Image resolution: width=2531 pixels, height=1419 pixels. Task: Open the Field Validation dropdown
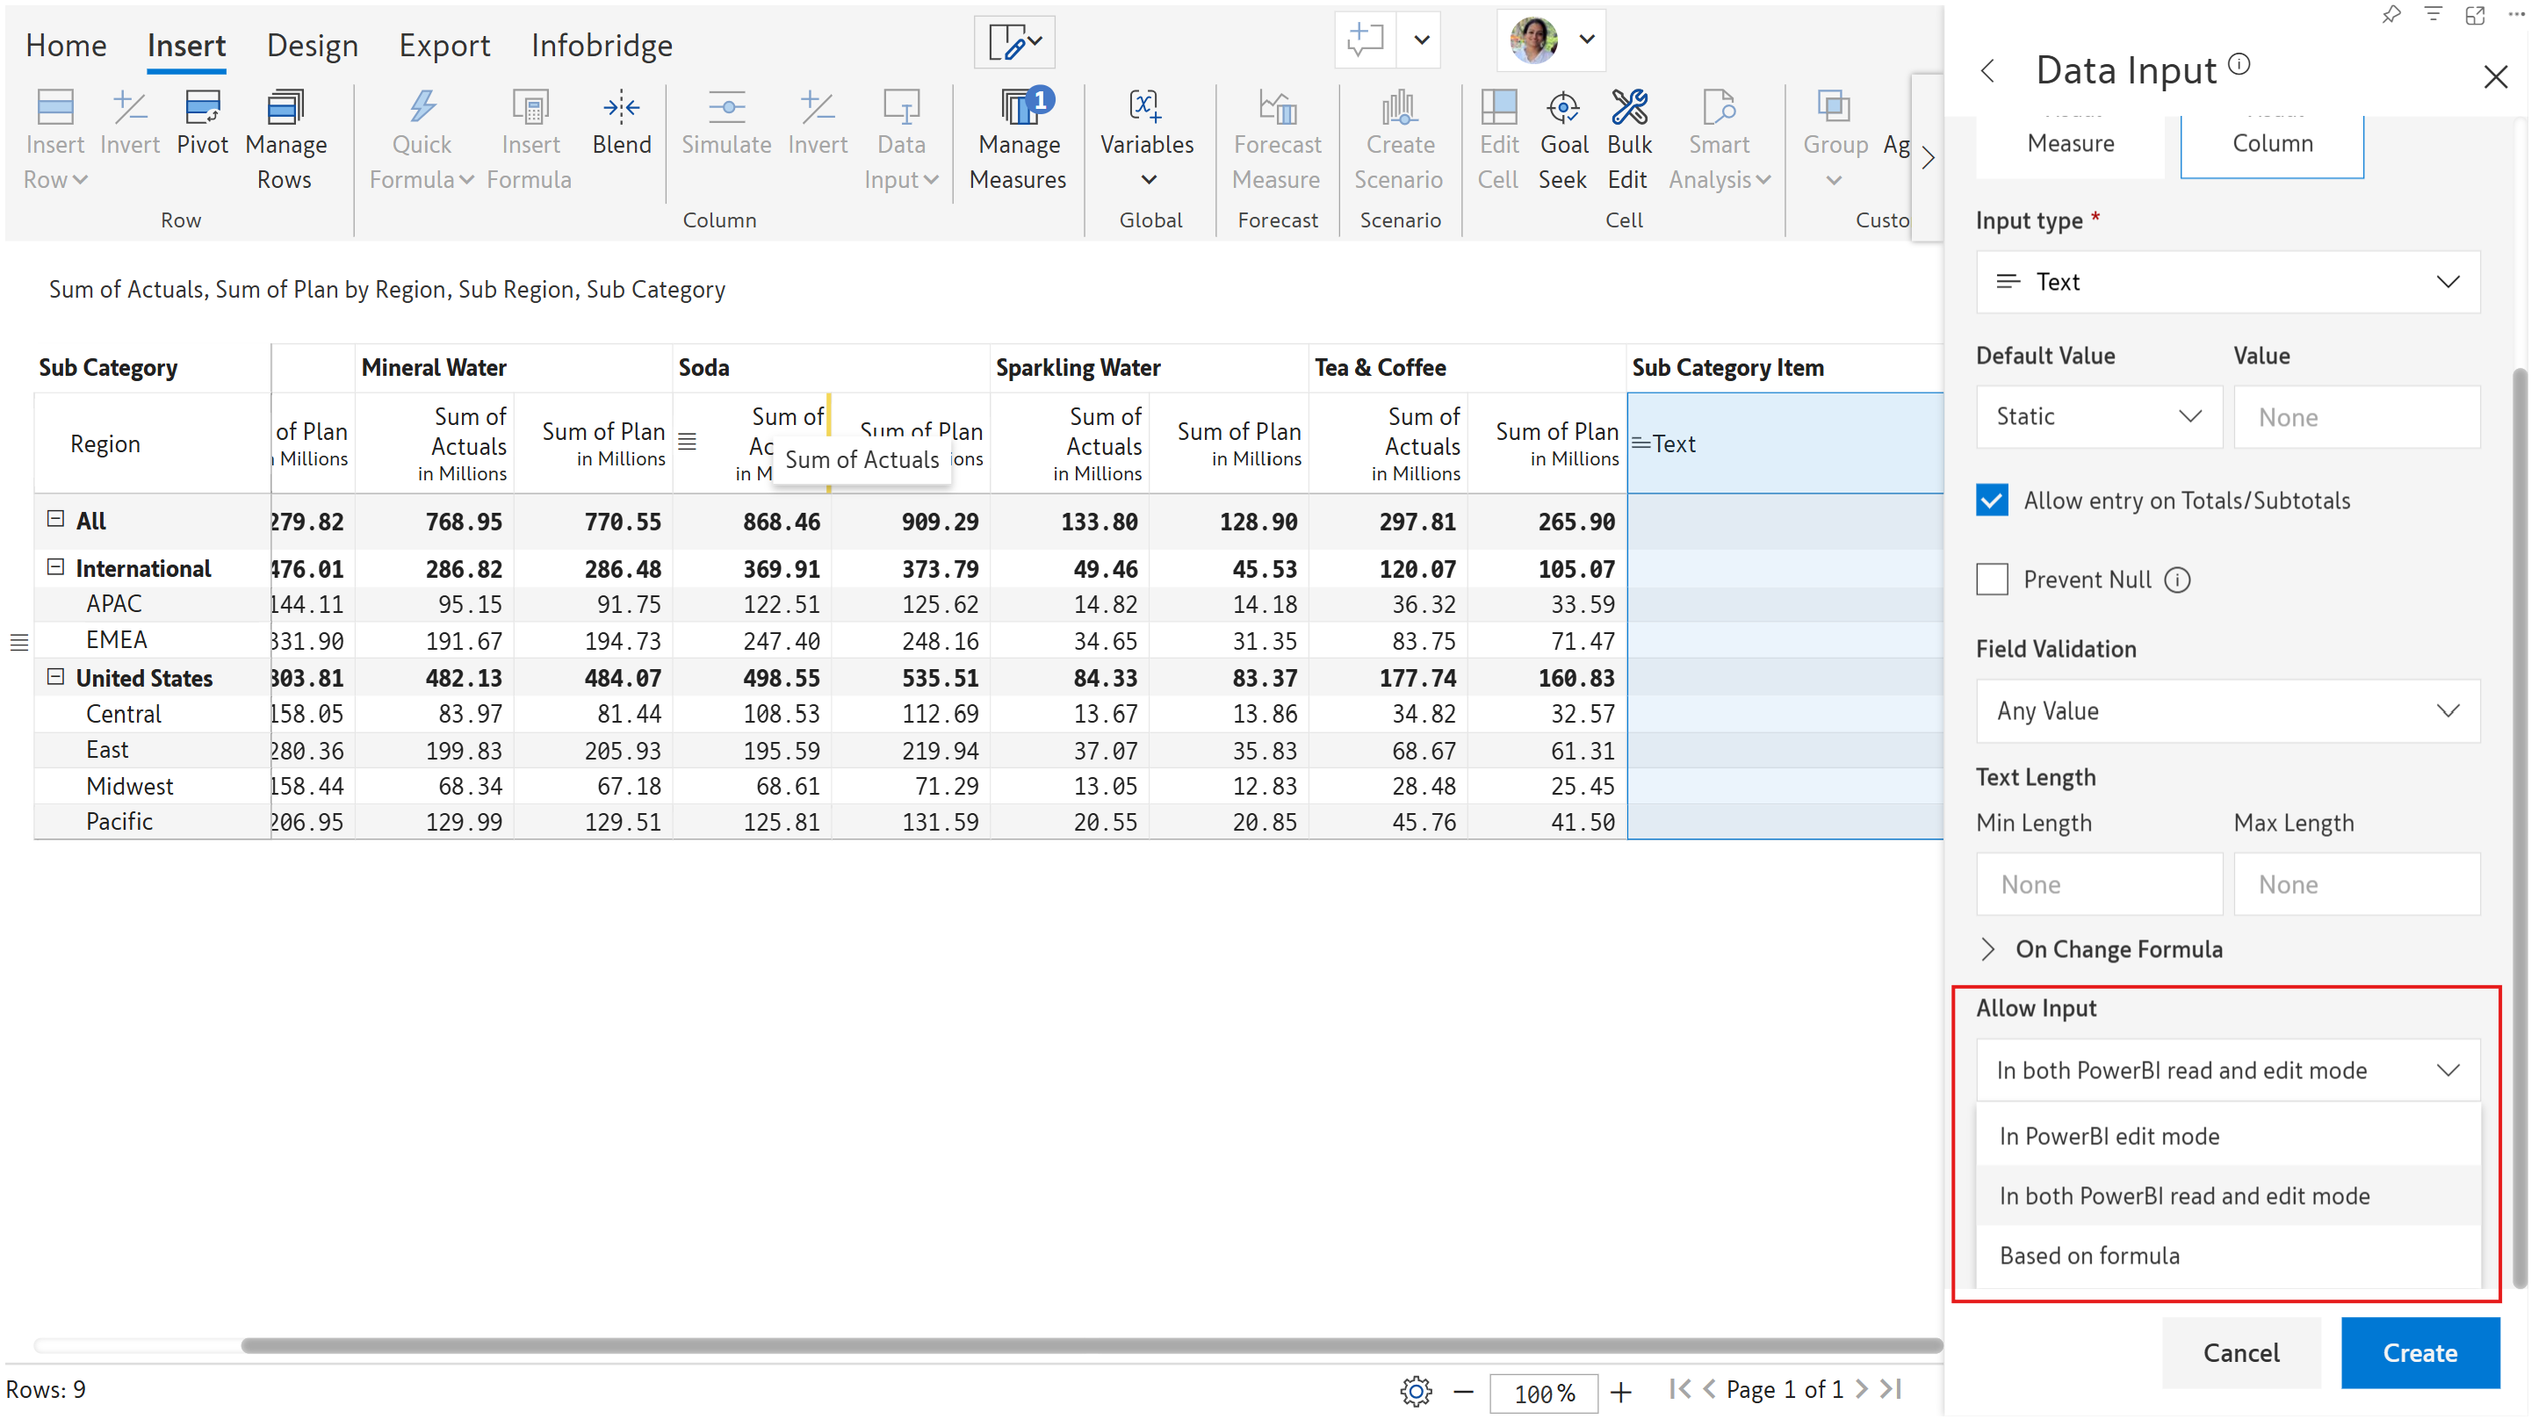tap(2226, 710)
